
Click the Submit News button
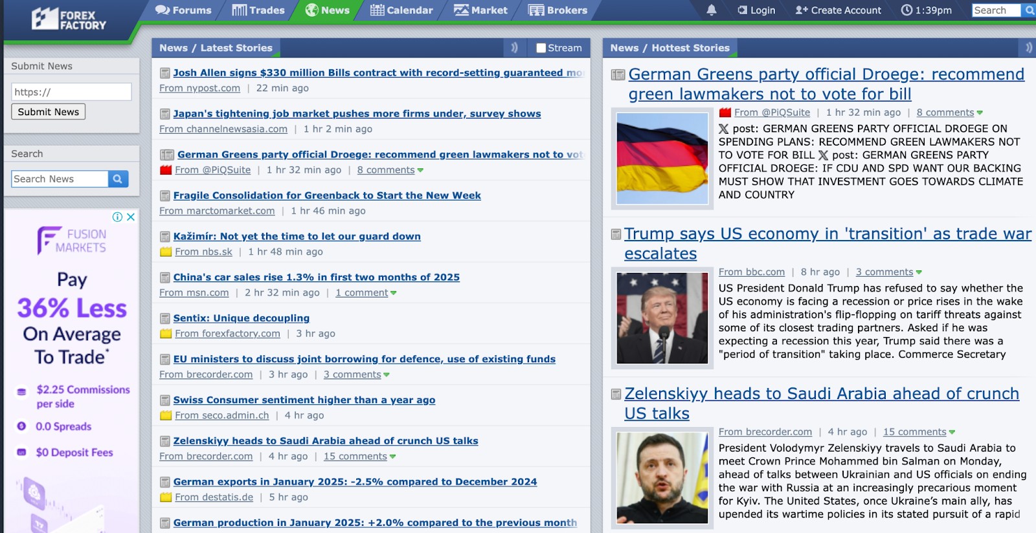point(49,112)
